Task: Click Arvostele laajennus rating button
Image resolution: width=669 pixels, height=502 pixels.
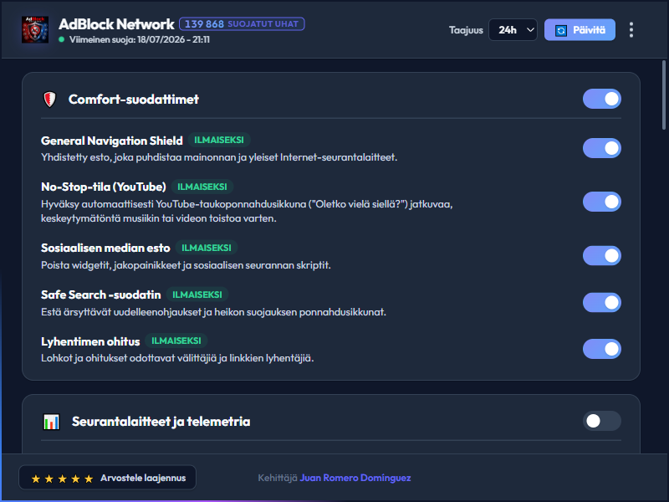Action: (108, 478)
